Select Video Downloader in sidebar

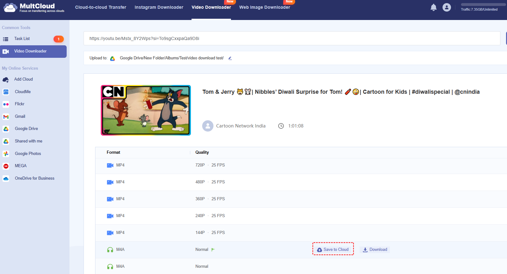click(x=33, y=51)
